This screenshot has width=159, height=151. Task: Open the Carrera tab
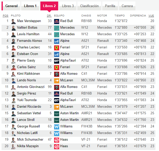point(127,6)
